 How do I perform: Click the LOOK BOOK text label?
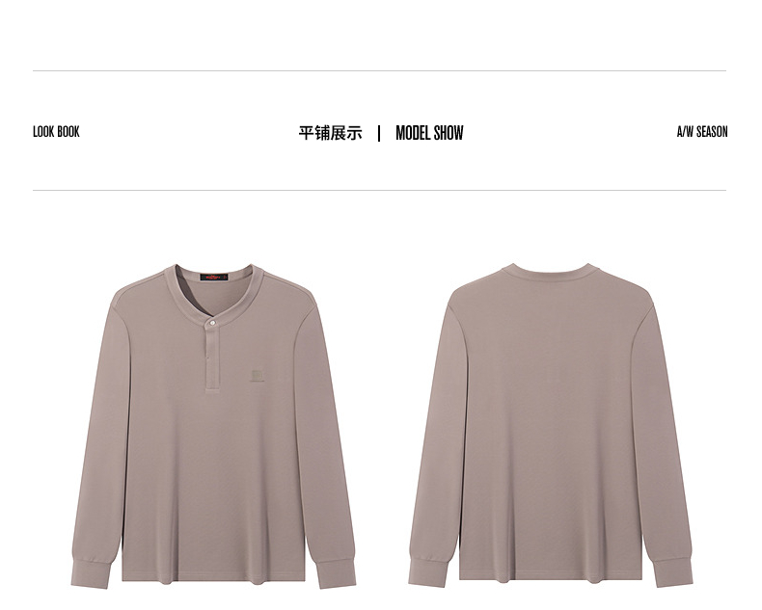pos(56,132)
